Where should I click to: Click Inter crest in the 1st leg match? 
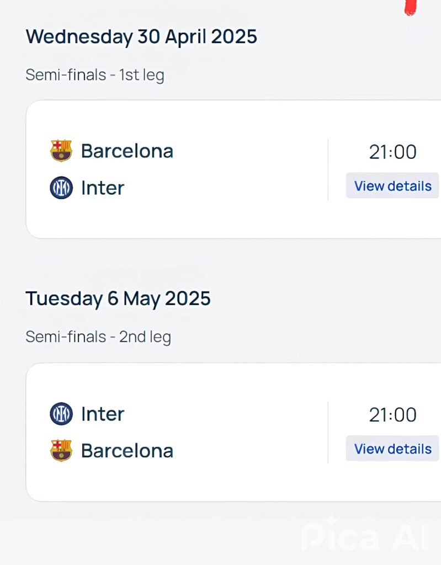(61, 188)
